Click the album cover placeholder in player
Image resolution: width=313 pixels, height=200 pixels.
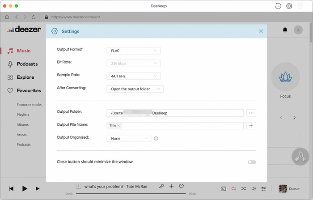click(78, 187)
